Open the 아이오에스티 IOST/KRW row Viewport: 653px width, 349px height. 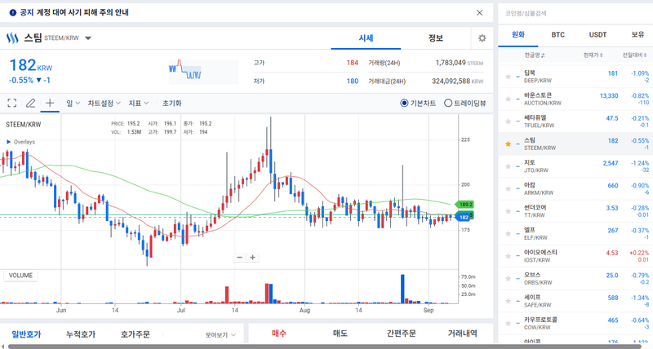(575, 256)
